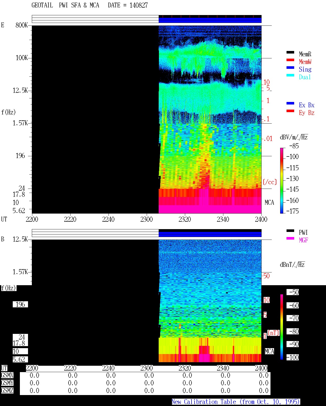Click the red '[nT]' unit label
This screenshot has width=326, height=406.
pyautogui.click(x=274, y=333)
